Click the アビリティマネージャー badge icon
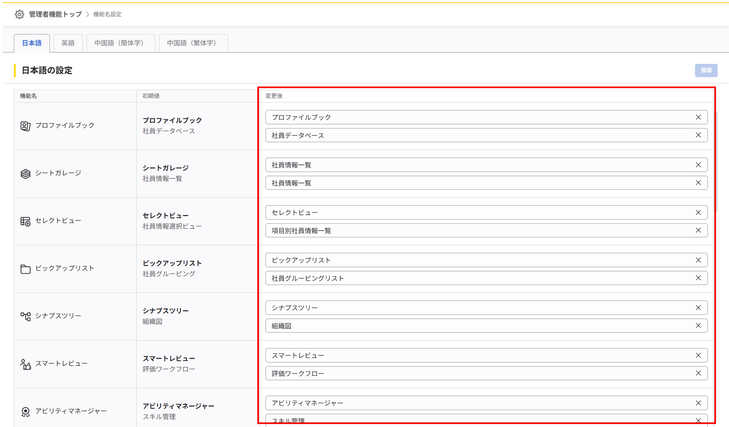Image resolution: width=729 pixels, height=427 pixels. pyautogui.click(x=25, y=411)
